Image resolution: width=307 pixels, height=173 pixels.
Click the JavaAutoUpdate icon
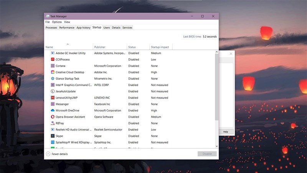(x=53, y=91)
